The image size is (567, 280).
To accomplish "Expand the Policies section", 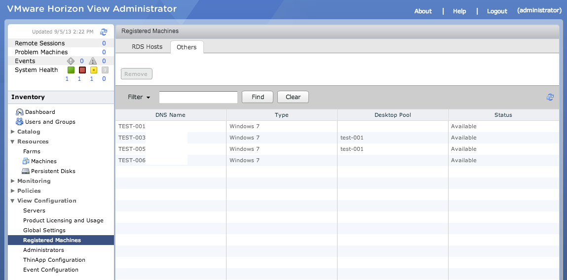I will coord(13,191).
